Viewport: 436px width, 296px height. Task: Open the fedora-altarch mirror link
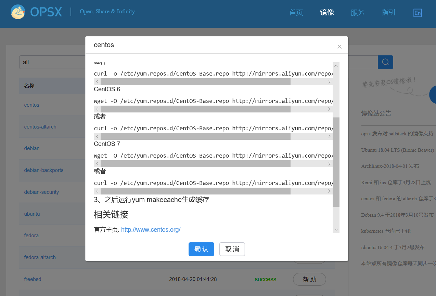(40, 257)
